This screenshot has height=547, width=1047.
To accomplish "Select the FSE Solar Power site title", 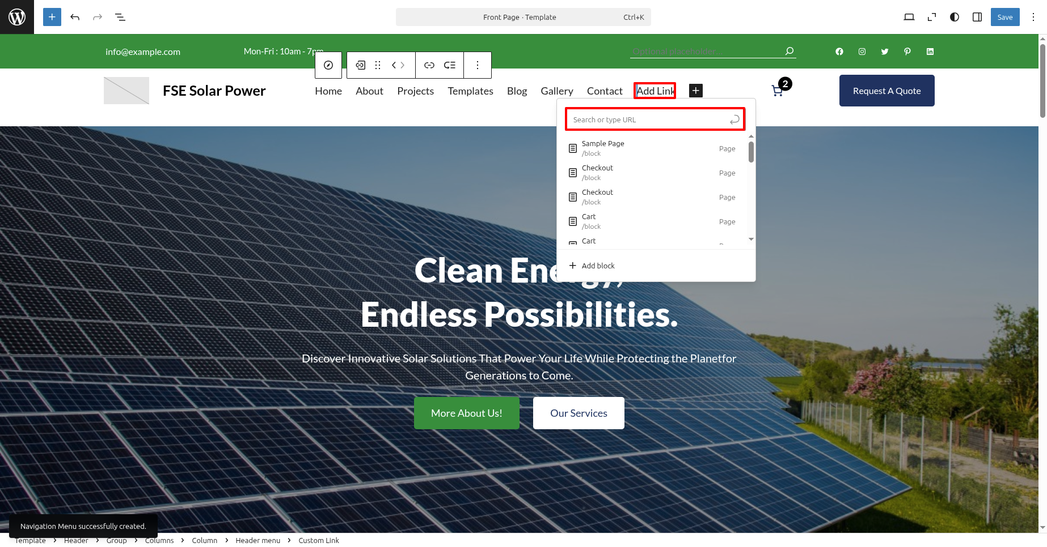I will coord(214,91).
